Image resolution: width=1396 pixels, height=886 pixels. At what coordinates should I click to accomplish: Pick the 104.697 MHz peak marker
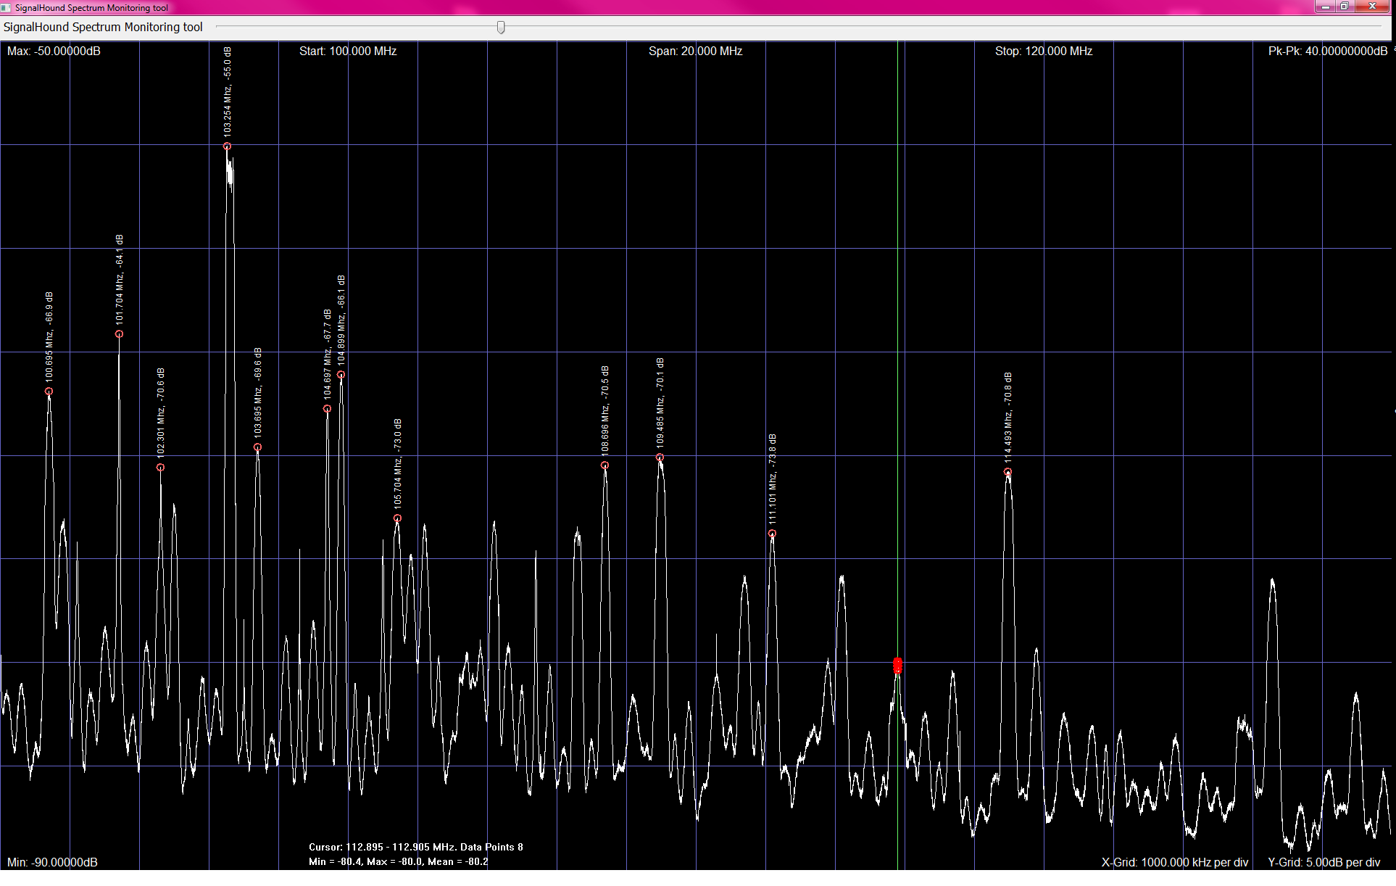(x=327, y=409)
